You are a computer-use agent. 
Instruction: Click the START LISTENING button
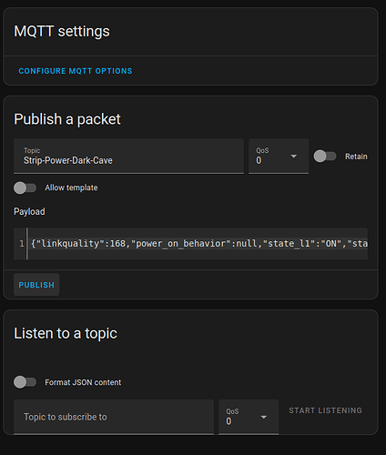tap(325, 410)
